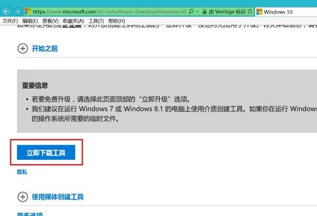
Task: Click the bullet about 立即升级 free upgrade
Action: click(111, 99)
